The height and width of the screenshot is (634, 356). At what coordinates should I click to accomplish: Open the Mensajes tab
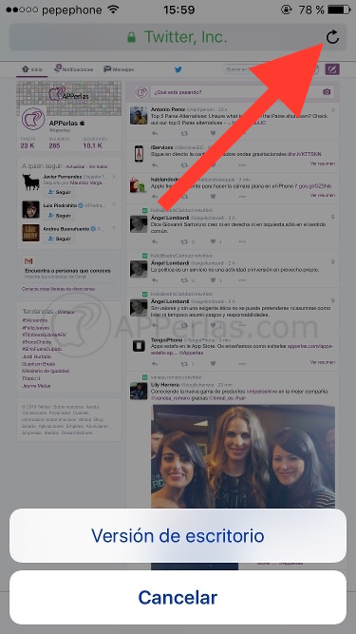pos(119,69)
